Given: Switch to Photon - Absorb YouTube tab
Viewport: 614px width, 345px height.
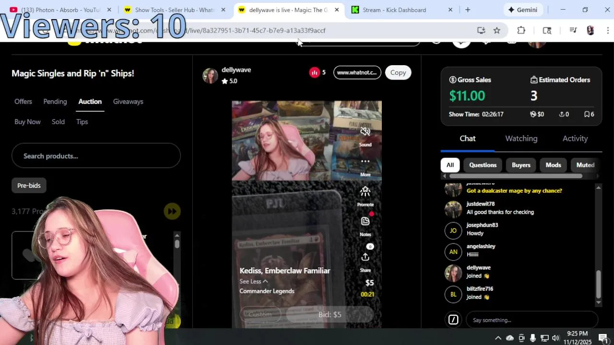Looking at the screenshot, I should pos(61,10).
